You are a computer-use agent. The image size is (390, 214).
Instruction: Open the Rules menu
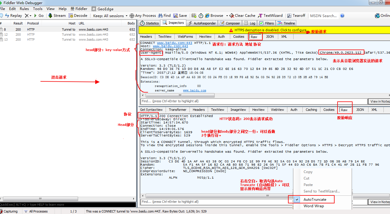coord(24,9)
